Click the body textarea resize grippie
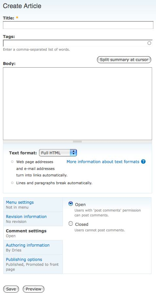Screen dimensions: 156x297 click(78, 141)
